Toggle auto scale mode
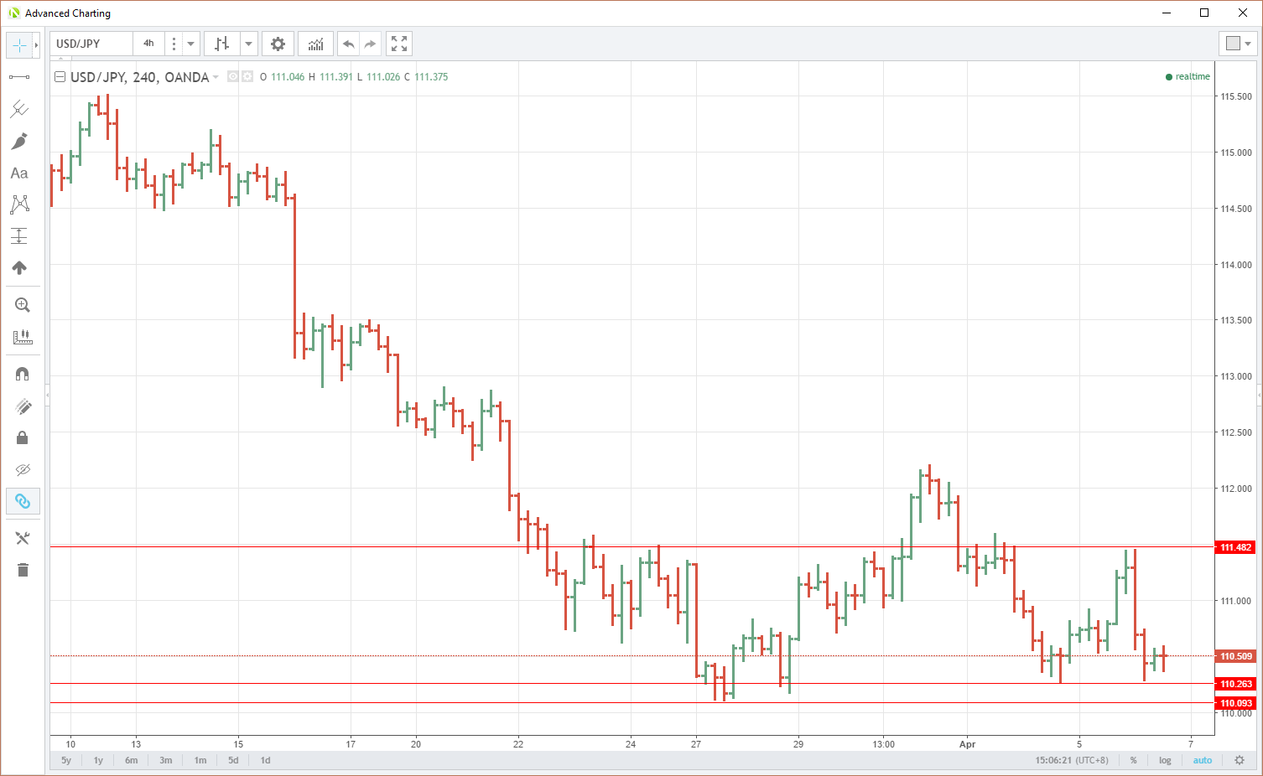Screen dimensions: 1263x776 [1203, 760]
